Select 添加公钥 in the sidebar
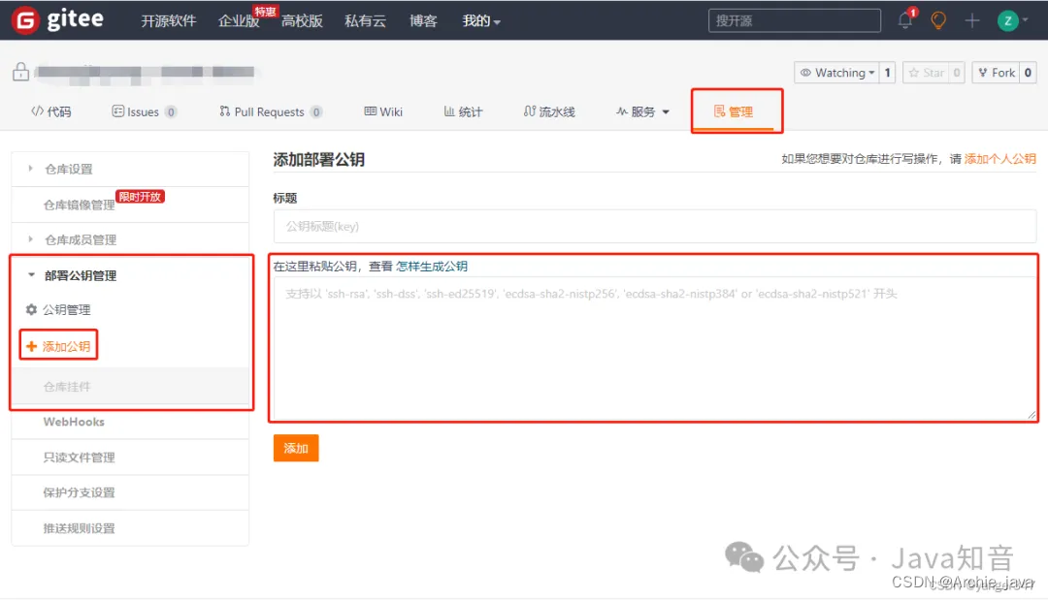 click(59, 346)
